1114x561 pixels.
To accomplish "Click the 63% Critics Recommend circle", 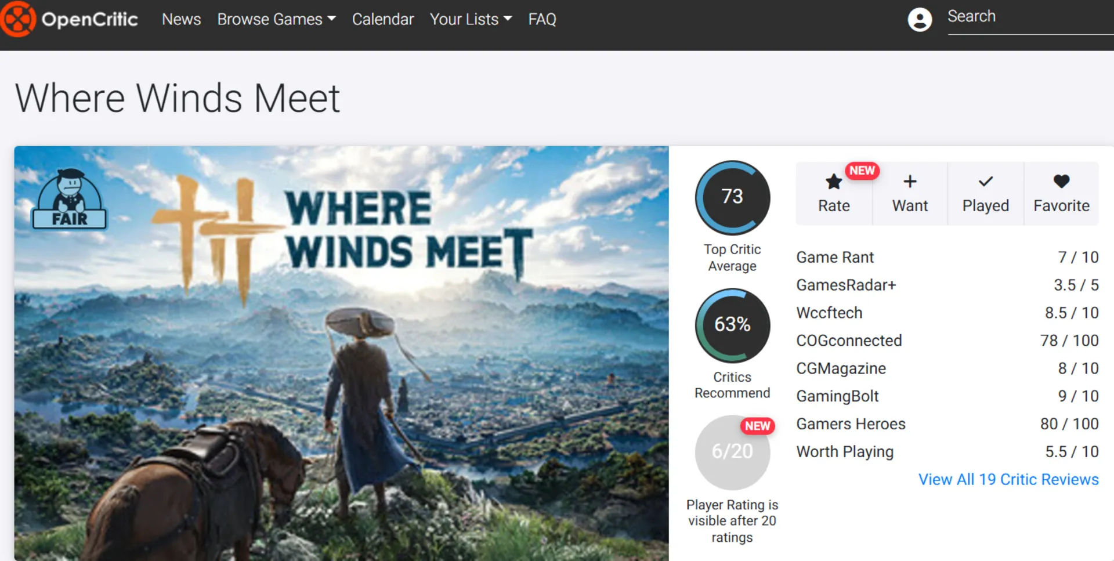I will pos(732,325).
